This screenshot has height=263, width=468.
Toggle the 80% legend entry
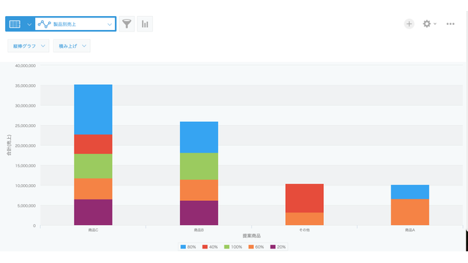point(189,247)
